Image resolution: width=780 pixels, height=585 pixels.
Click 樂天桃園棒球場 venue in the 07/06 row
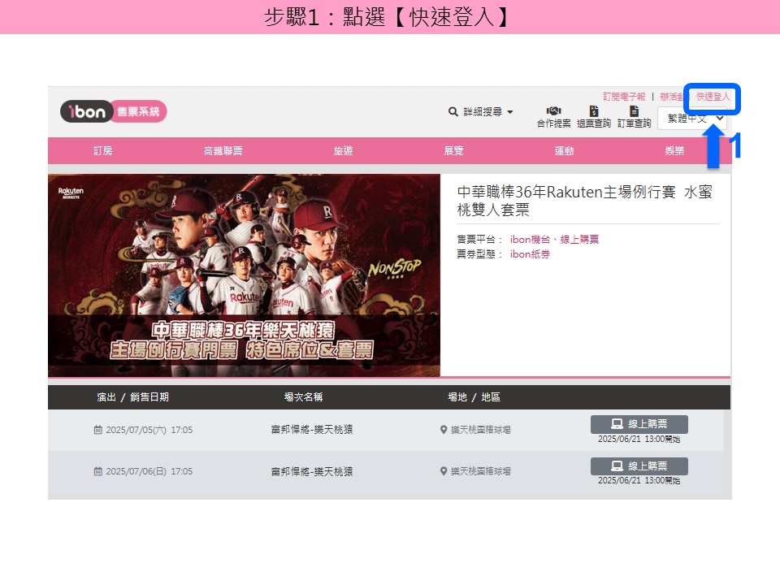tap(480, 471)
